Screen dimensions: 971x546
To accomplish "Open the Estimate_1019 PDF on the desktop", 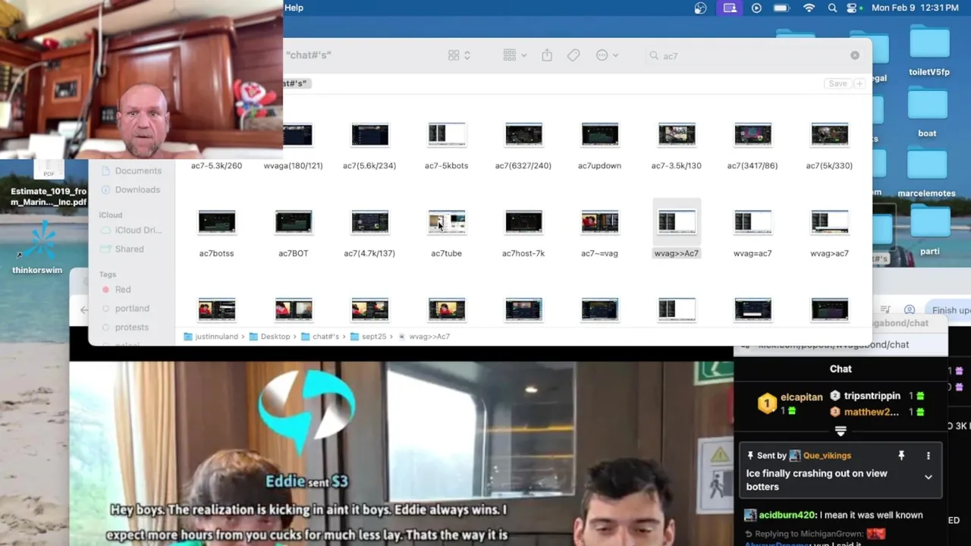I will (x=49, y=184).
